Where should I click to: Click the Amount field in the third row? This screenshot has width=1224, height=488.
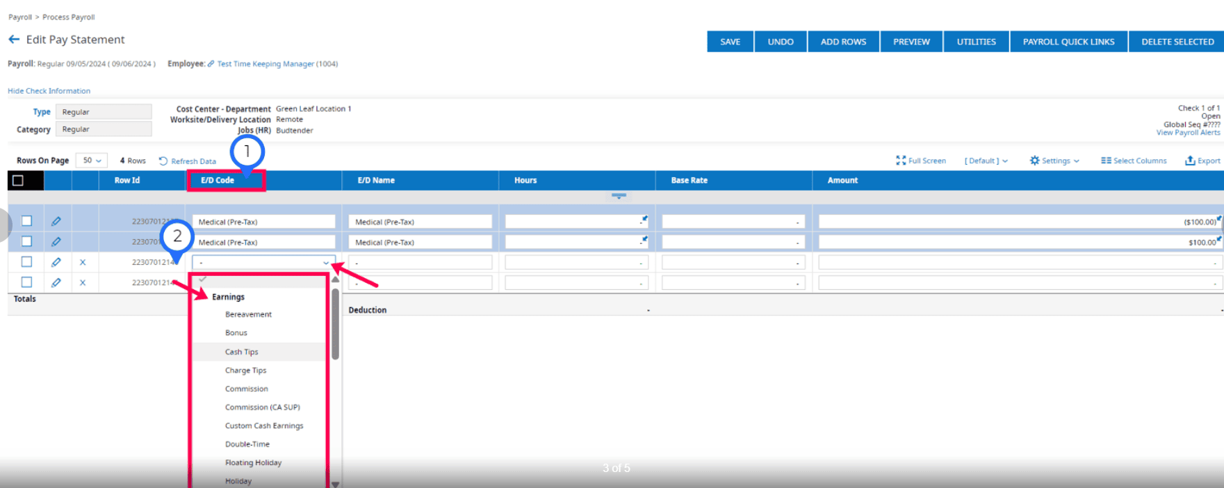(x=1020, y=262)
